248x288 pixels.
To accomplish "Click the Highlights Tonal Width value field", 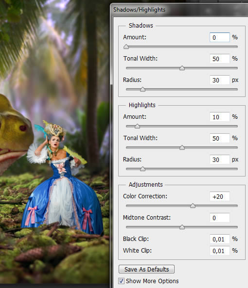I will tap(220, 138).
